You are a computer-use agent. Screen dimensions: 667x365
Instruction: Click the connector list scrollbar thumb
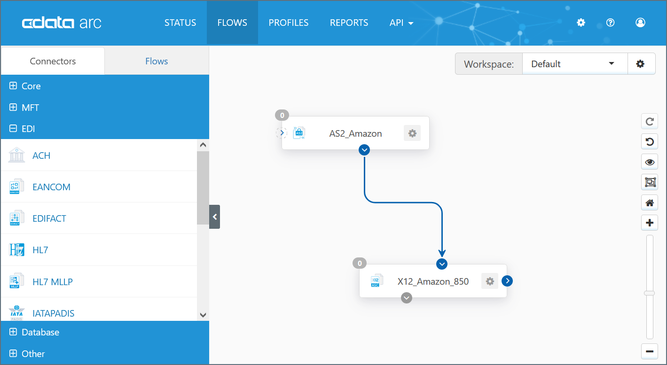(x=203, y=188)
